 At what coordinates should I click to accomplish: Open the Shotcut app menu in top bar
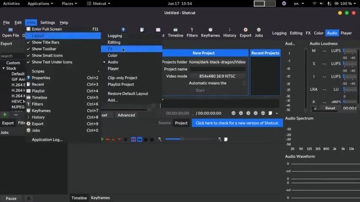click(x=99, y=3)
